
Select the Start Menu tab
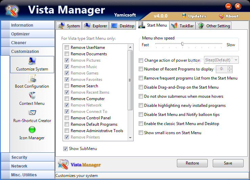point(153,25)
